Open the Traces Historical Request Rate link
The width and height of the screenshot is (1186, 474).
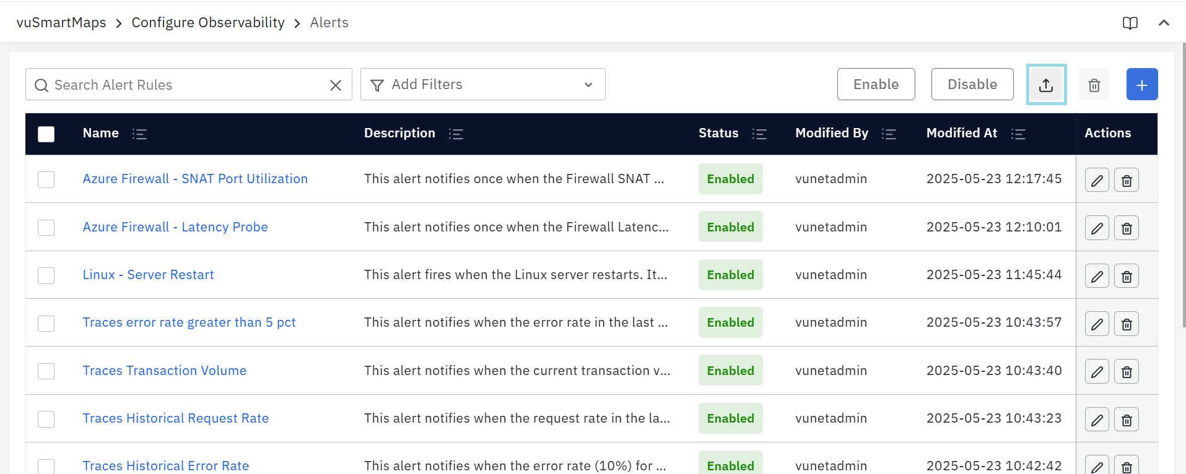pyautogui.click(x=176, y=418)
